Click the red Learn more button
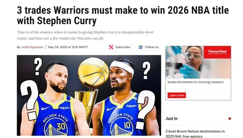This screenshot has height=138, width=243. point(177,95)
